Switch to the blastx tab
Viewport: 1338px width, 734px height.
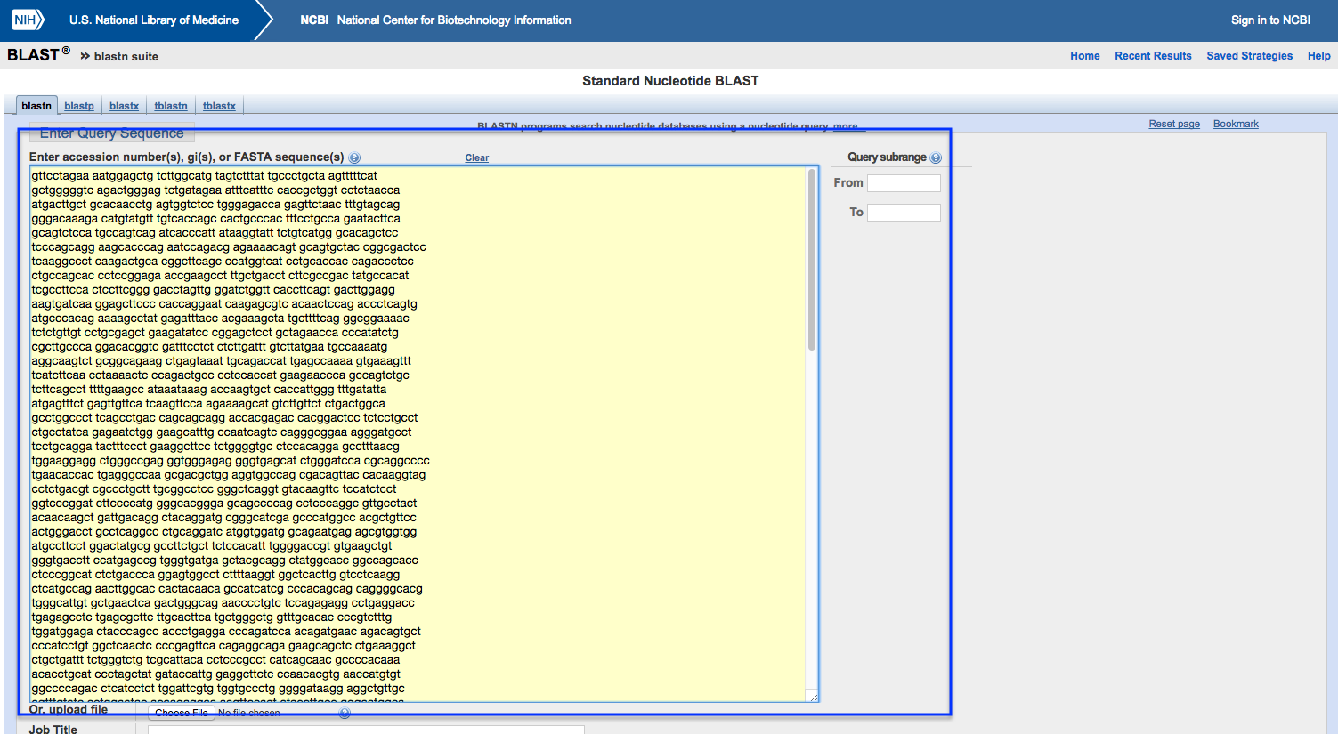point(124,106)
